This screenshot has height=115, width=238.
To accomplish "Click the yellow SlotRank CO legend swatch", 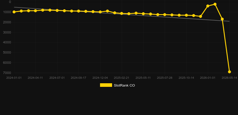I will click(106, 85).
